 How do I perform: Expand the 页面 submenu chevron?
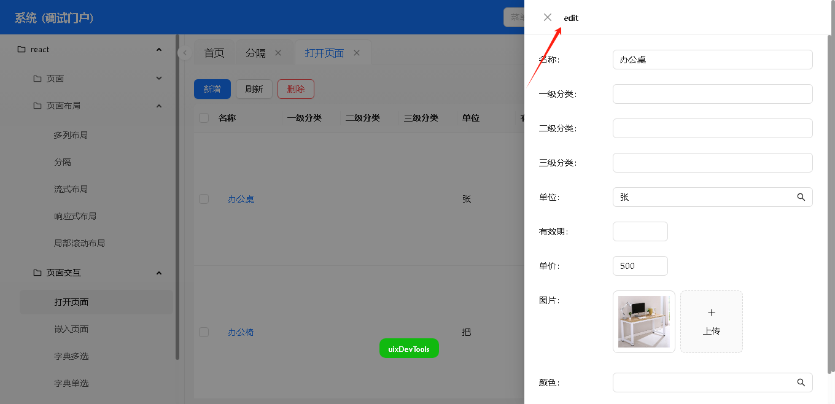click(159, 79)
